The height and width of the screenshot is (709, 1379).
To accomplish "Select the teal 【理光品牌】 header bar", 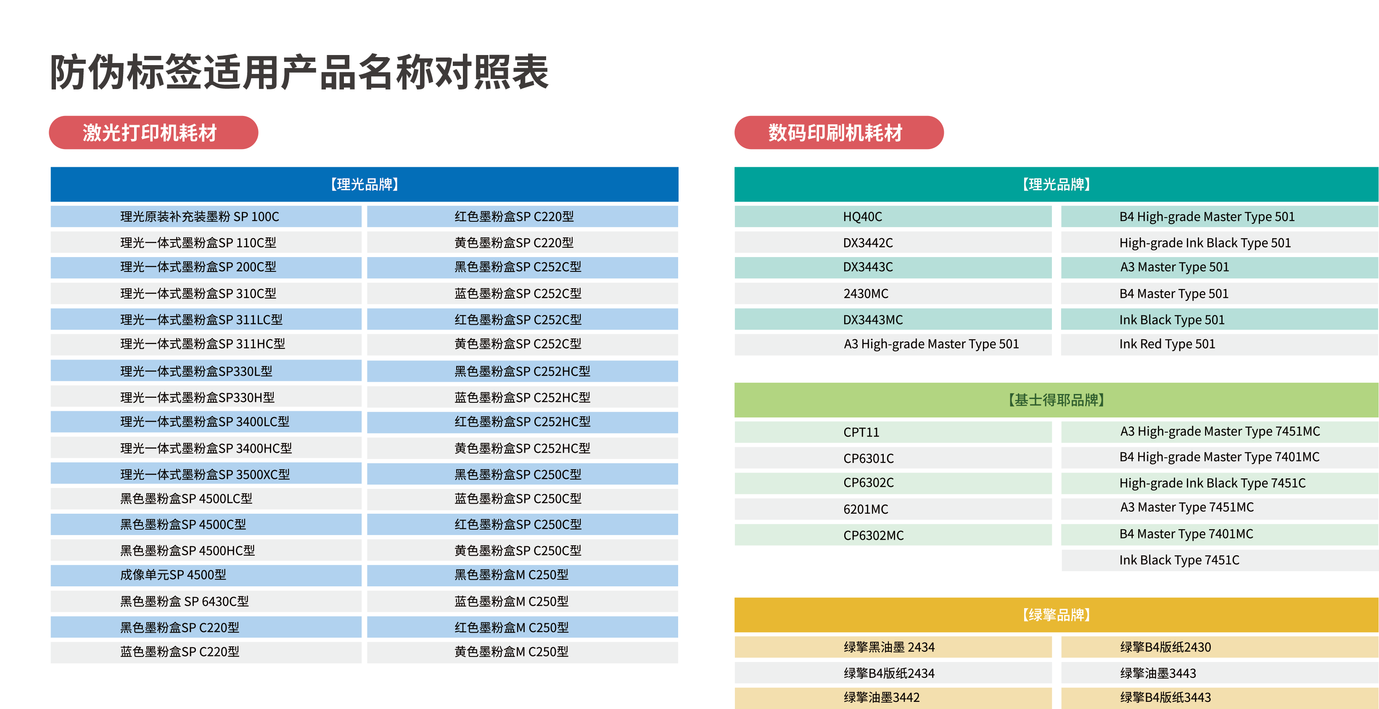I will click(x=1056, y=184).
